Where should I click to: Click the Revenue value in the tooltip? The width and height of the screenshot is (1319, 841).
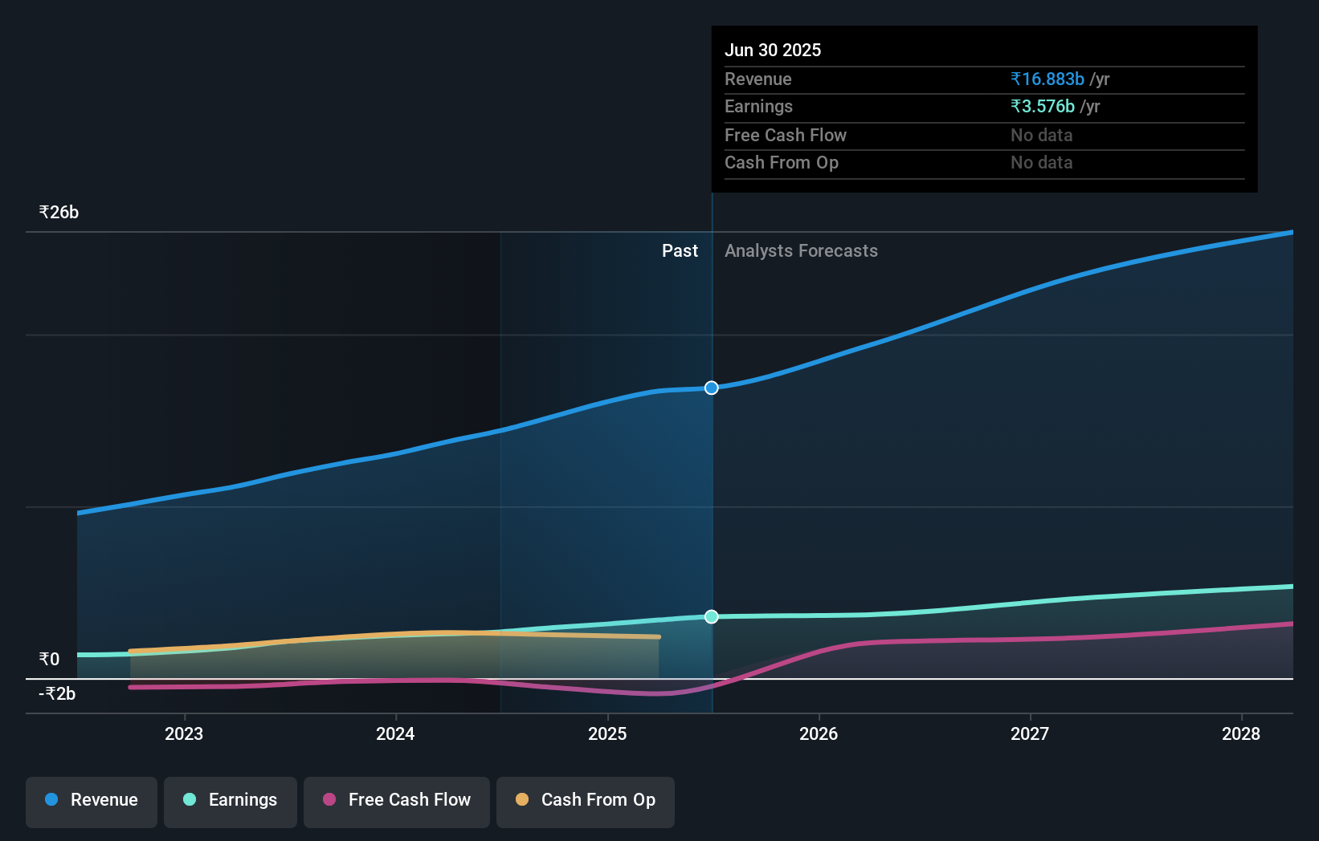click(1046, 79)
